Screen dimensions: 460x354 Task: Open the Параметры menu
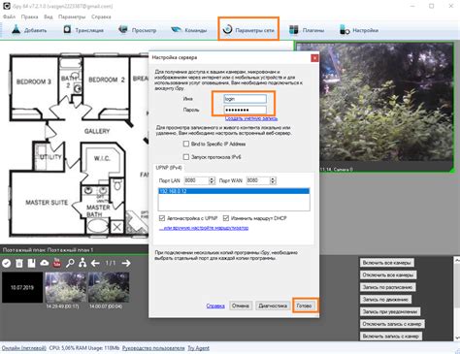pos(72,16)
